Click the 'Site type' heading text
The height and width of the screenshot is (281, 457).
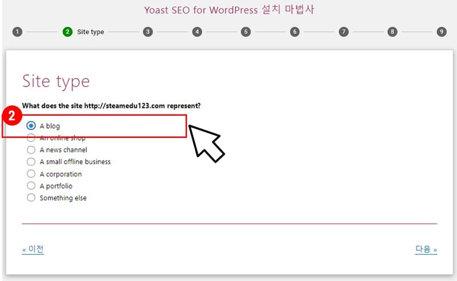[56, 81]
